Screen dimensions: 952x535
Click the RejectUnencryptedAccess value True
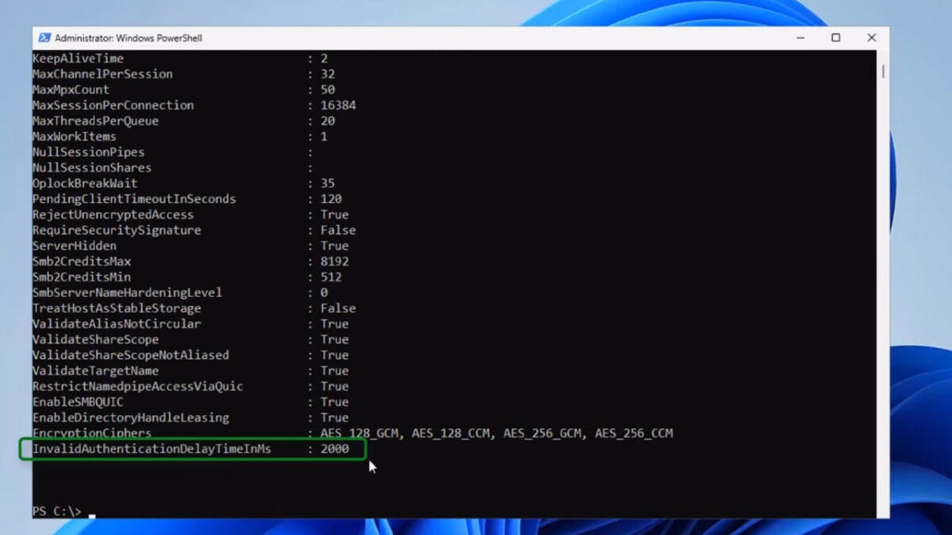point(334,215)
